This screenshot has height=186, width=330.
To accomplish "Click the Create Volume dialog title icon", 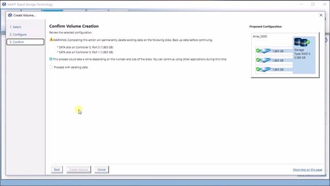I will (x=10, y=15).
